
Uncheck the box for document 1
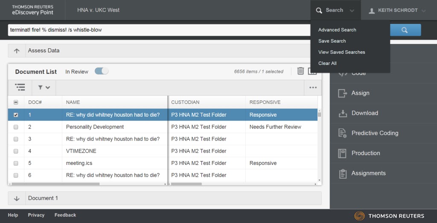(x=16, y=115)
